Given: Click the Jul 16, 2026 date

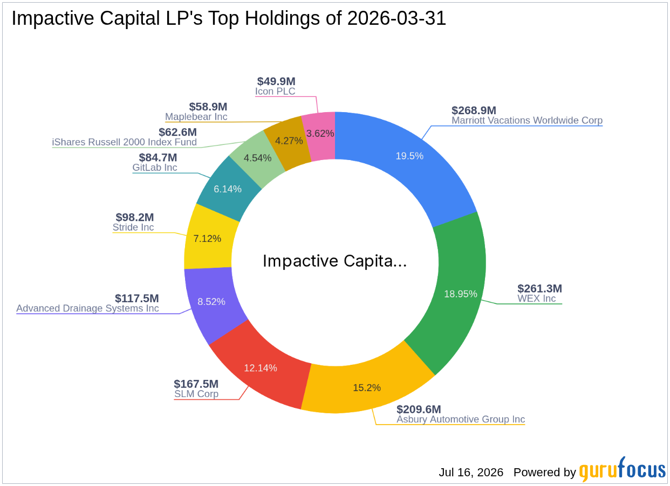Looking at the screenshot, I should [471, 473].
